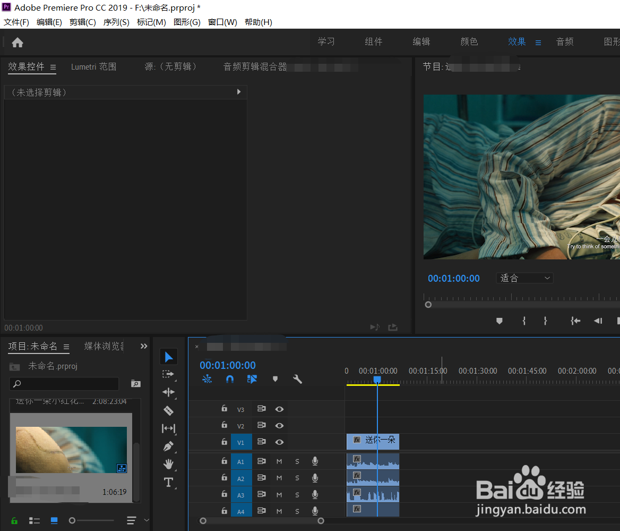Click the project search input field
This screenshot has width=620, height=531.
(x=64, y=384)
